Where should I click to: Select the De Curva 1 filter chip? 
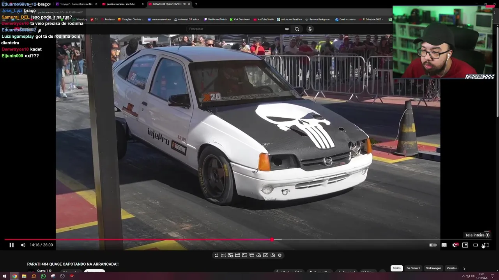pos(413,268)
